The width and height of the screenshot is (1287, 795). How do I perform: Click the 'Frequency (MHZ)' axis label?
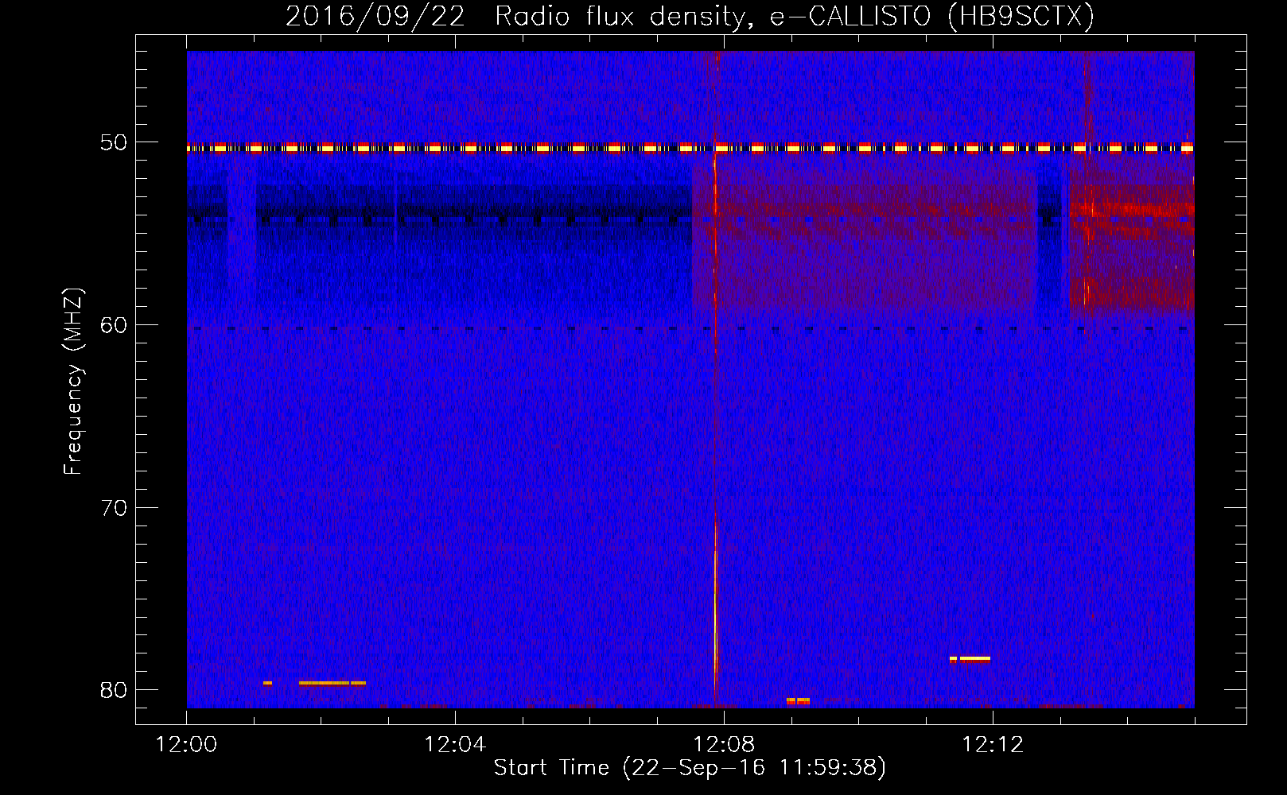[x=73, y=382]
